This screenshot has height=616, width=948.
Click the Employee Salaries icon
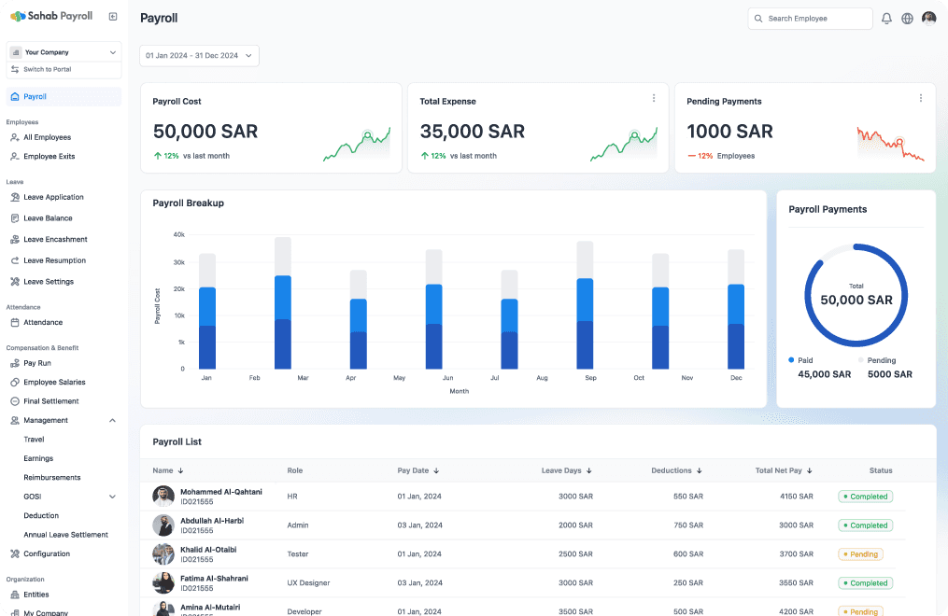(15, 383)
